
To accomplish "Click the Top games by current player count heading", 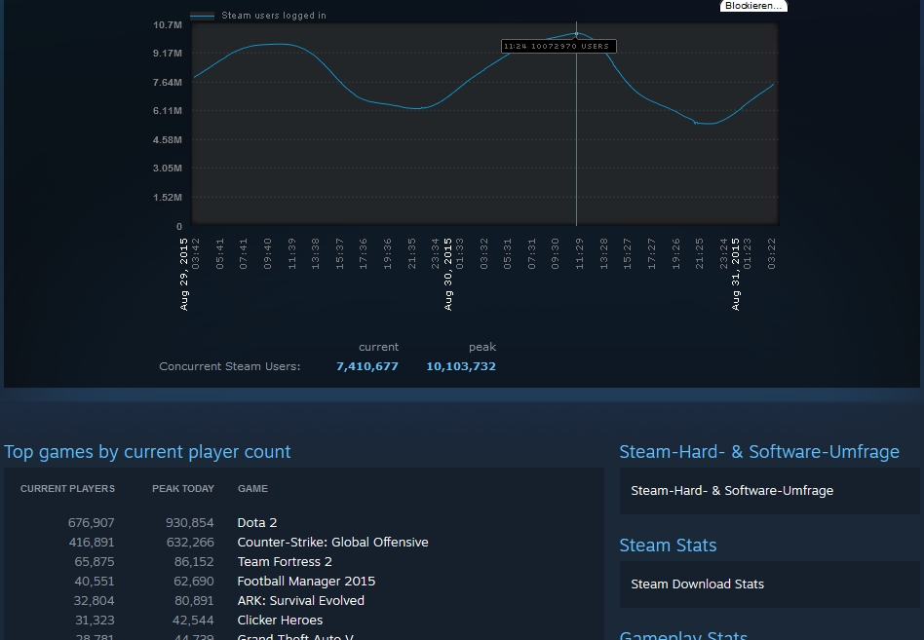I will point(147,452).
